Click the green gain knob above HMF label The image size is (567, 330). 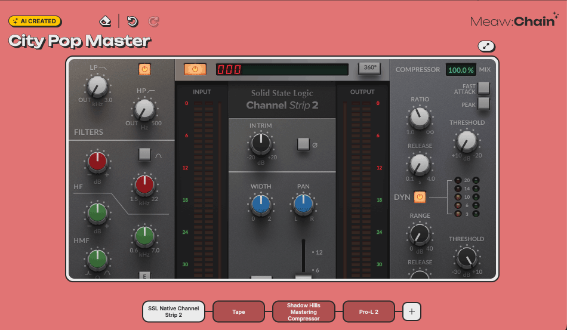pos(98,213)
